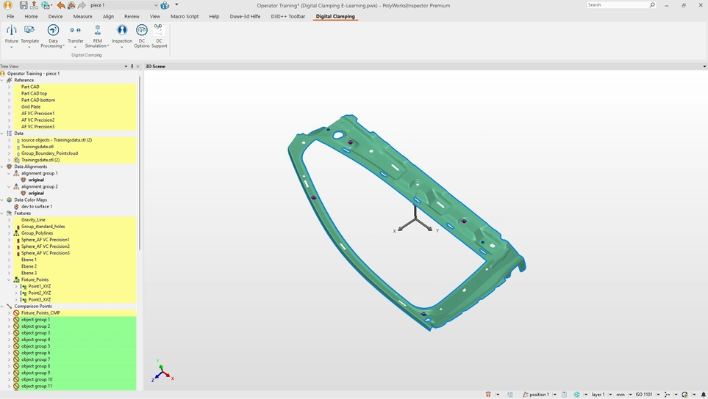
Task: Click the sharing mail icon in title bar
Action: tap(45, 5)
